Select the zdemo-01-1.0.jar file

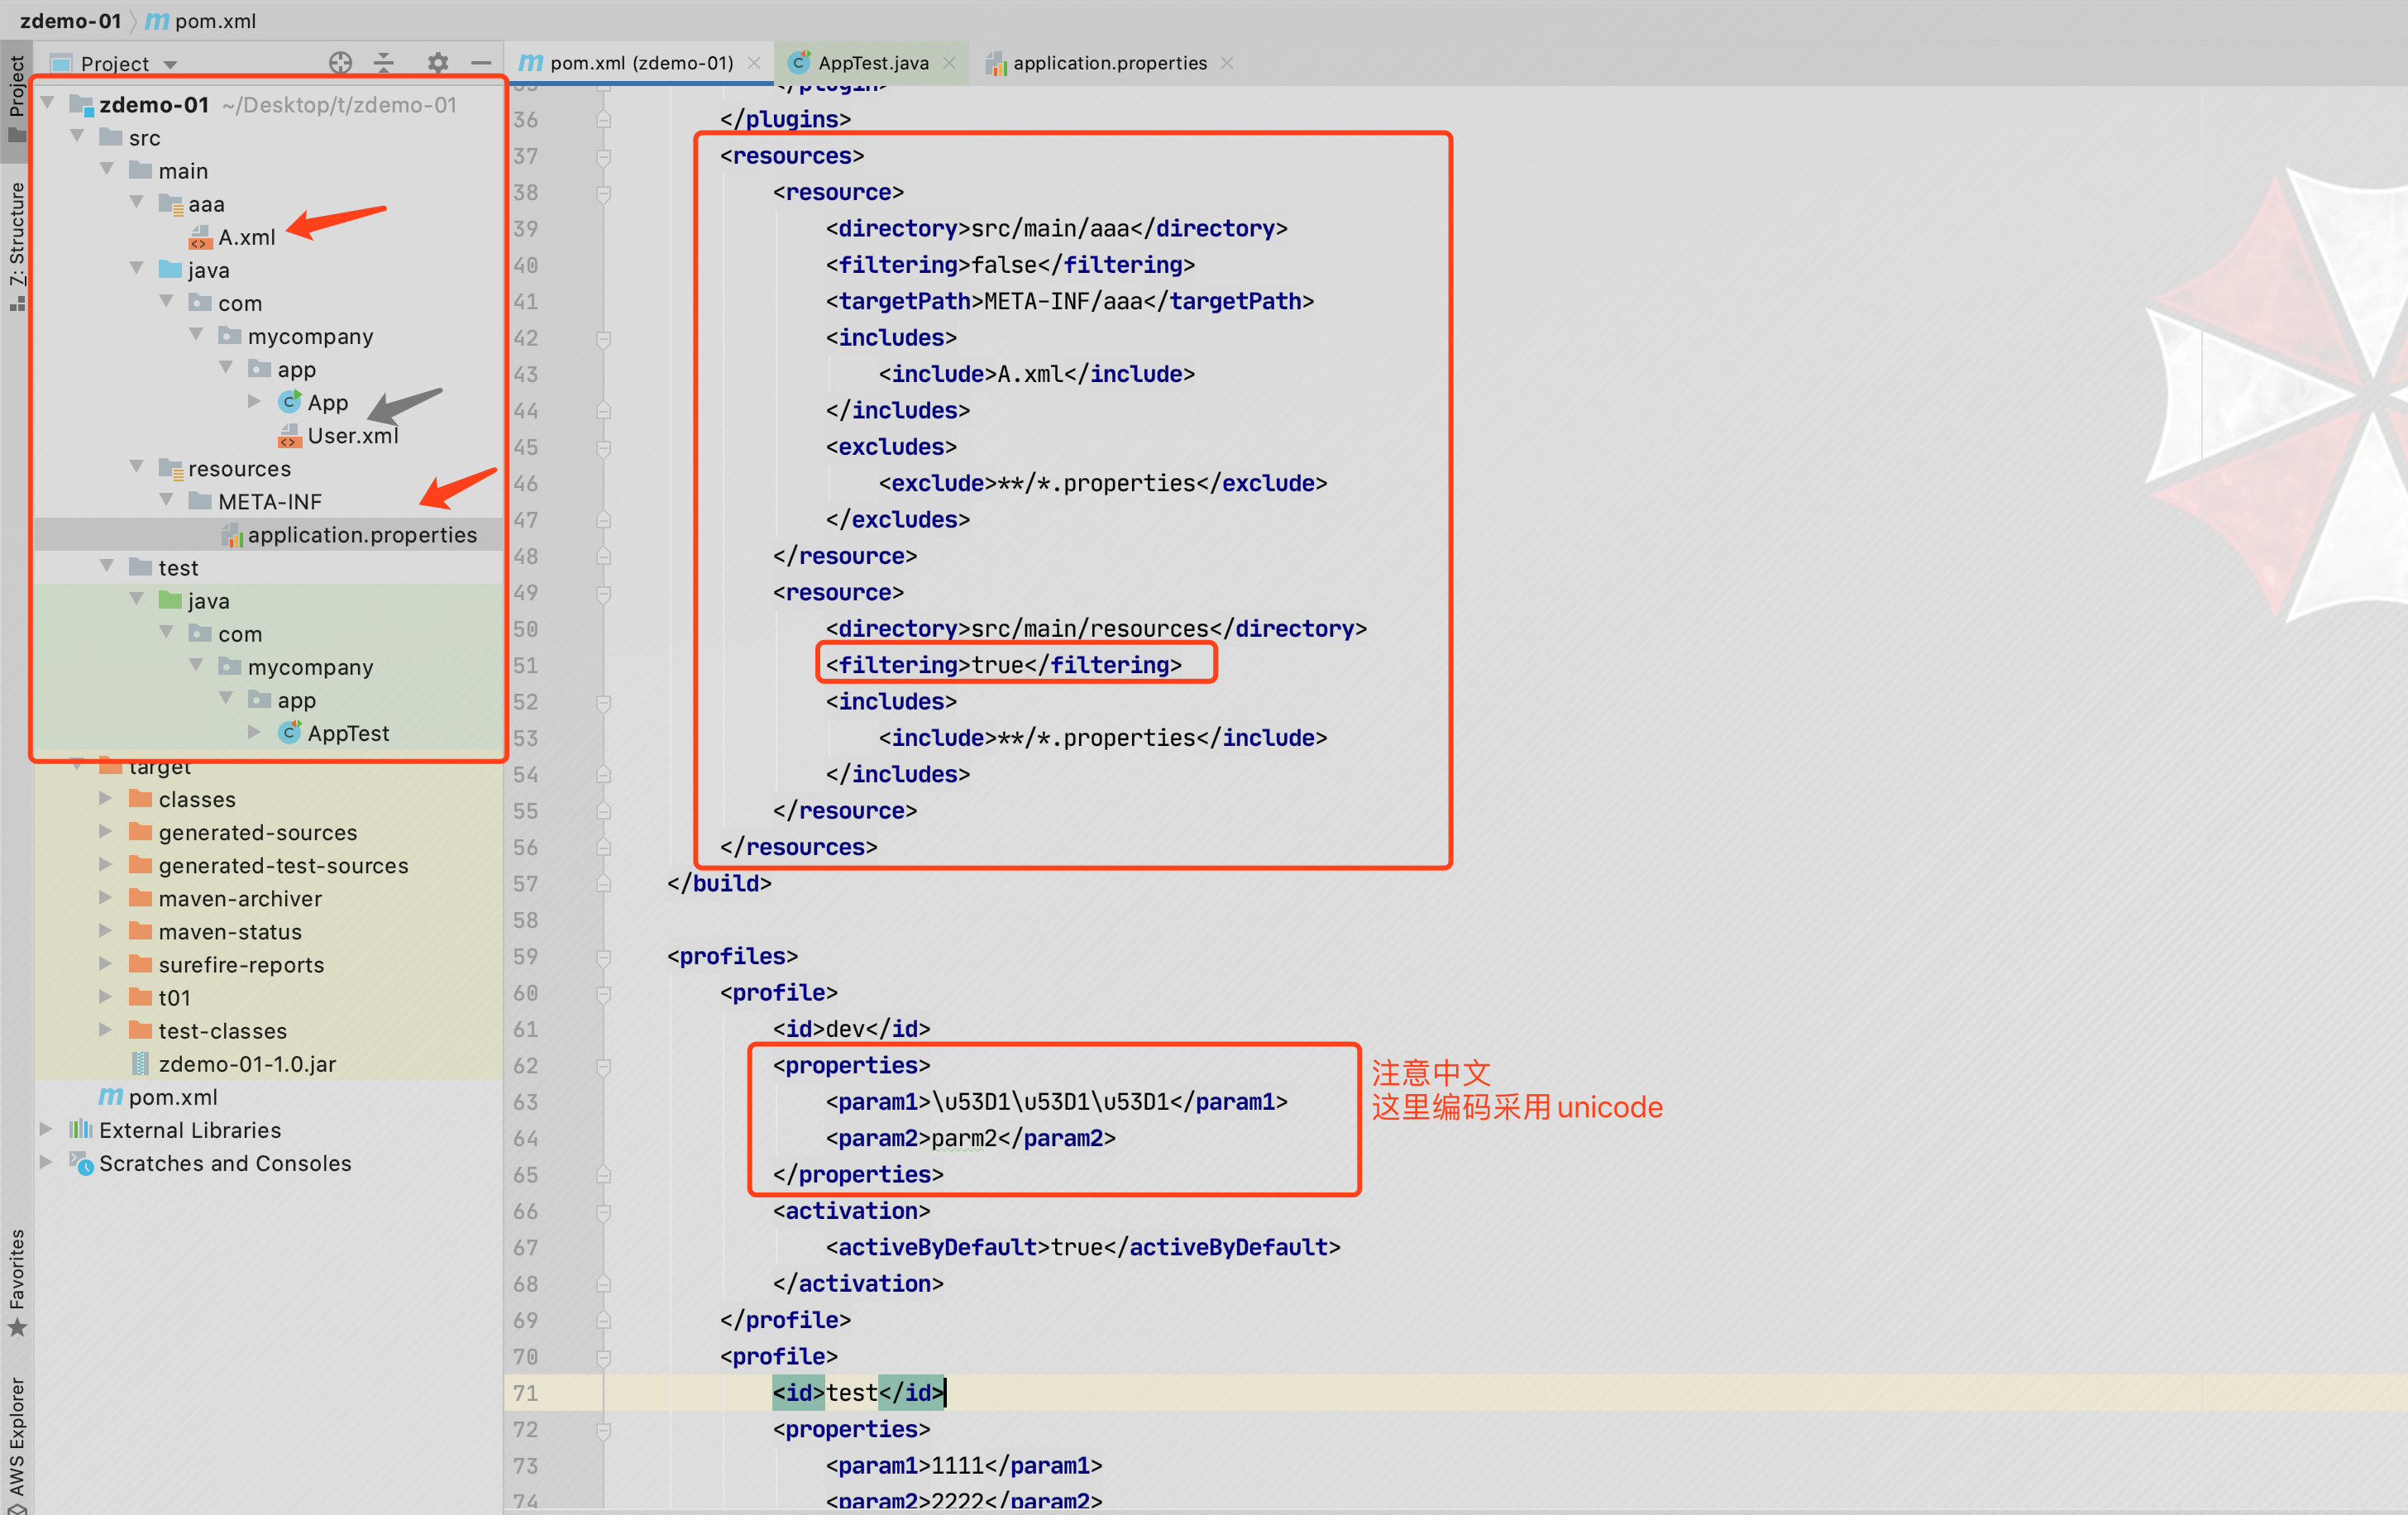click(x=246, y=1064)
